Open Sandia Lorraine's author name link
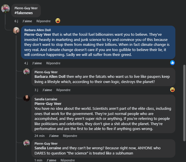Screen dimensions: 186x162 46,99
